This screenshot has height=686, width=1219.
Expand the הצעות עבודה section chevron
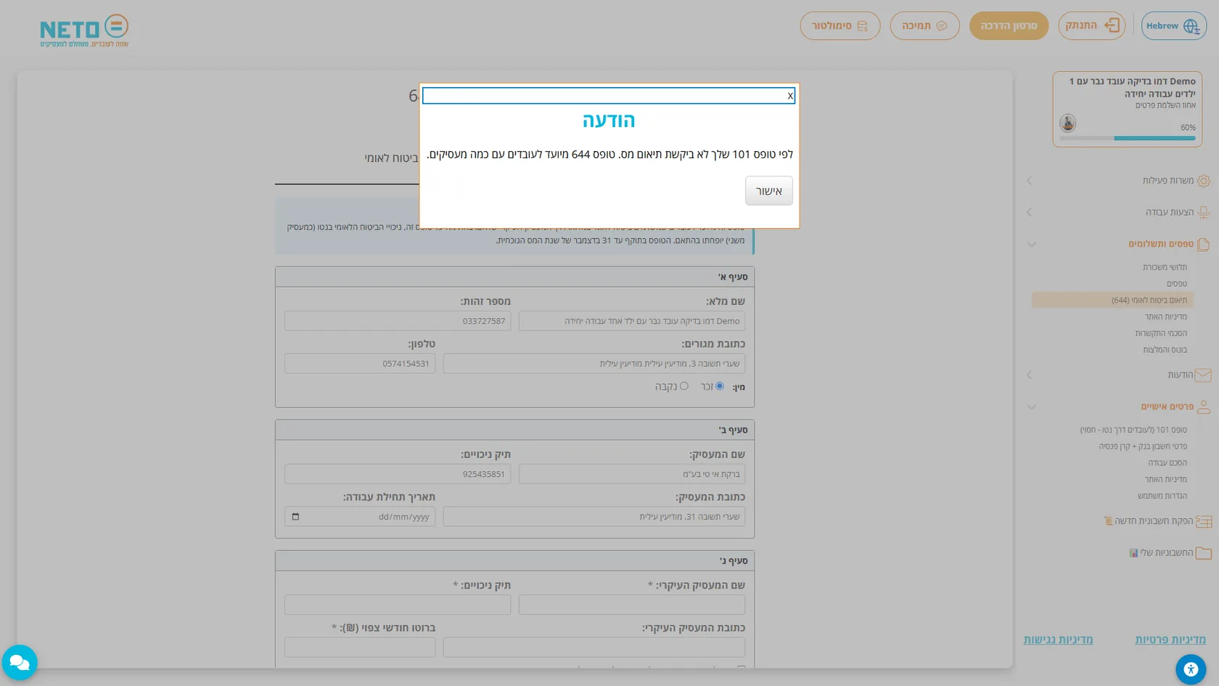tap(1029, 213)
